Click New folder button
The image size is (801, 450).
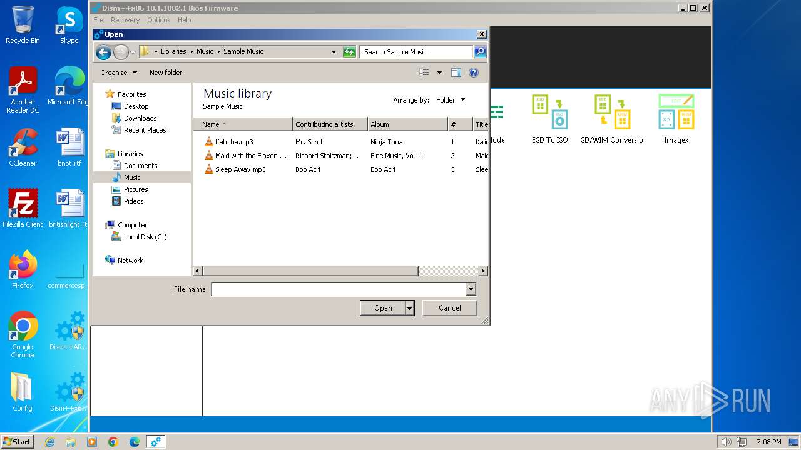click(x=166, y=72)
